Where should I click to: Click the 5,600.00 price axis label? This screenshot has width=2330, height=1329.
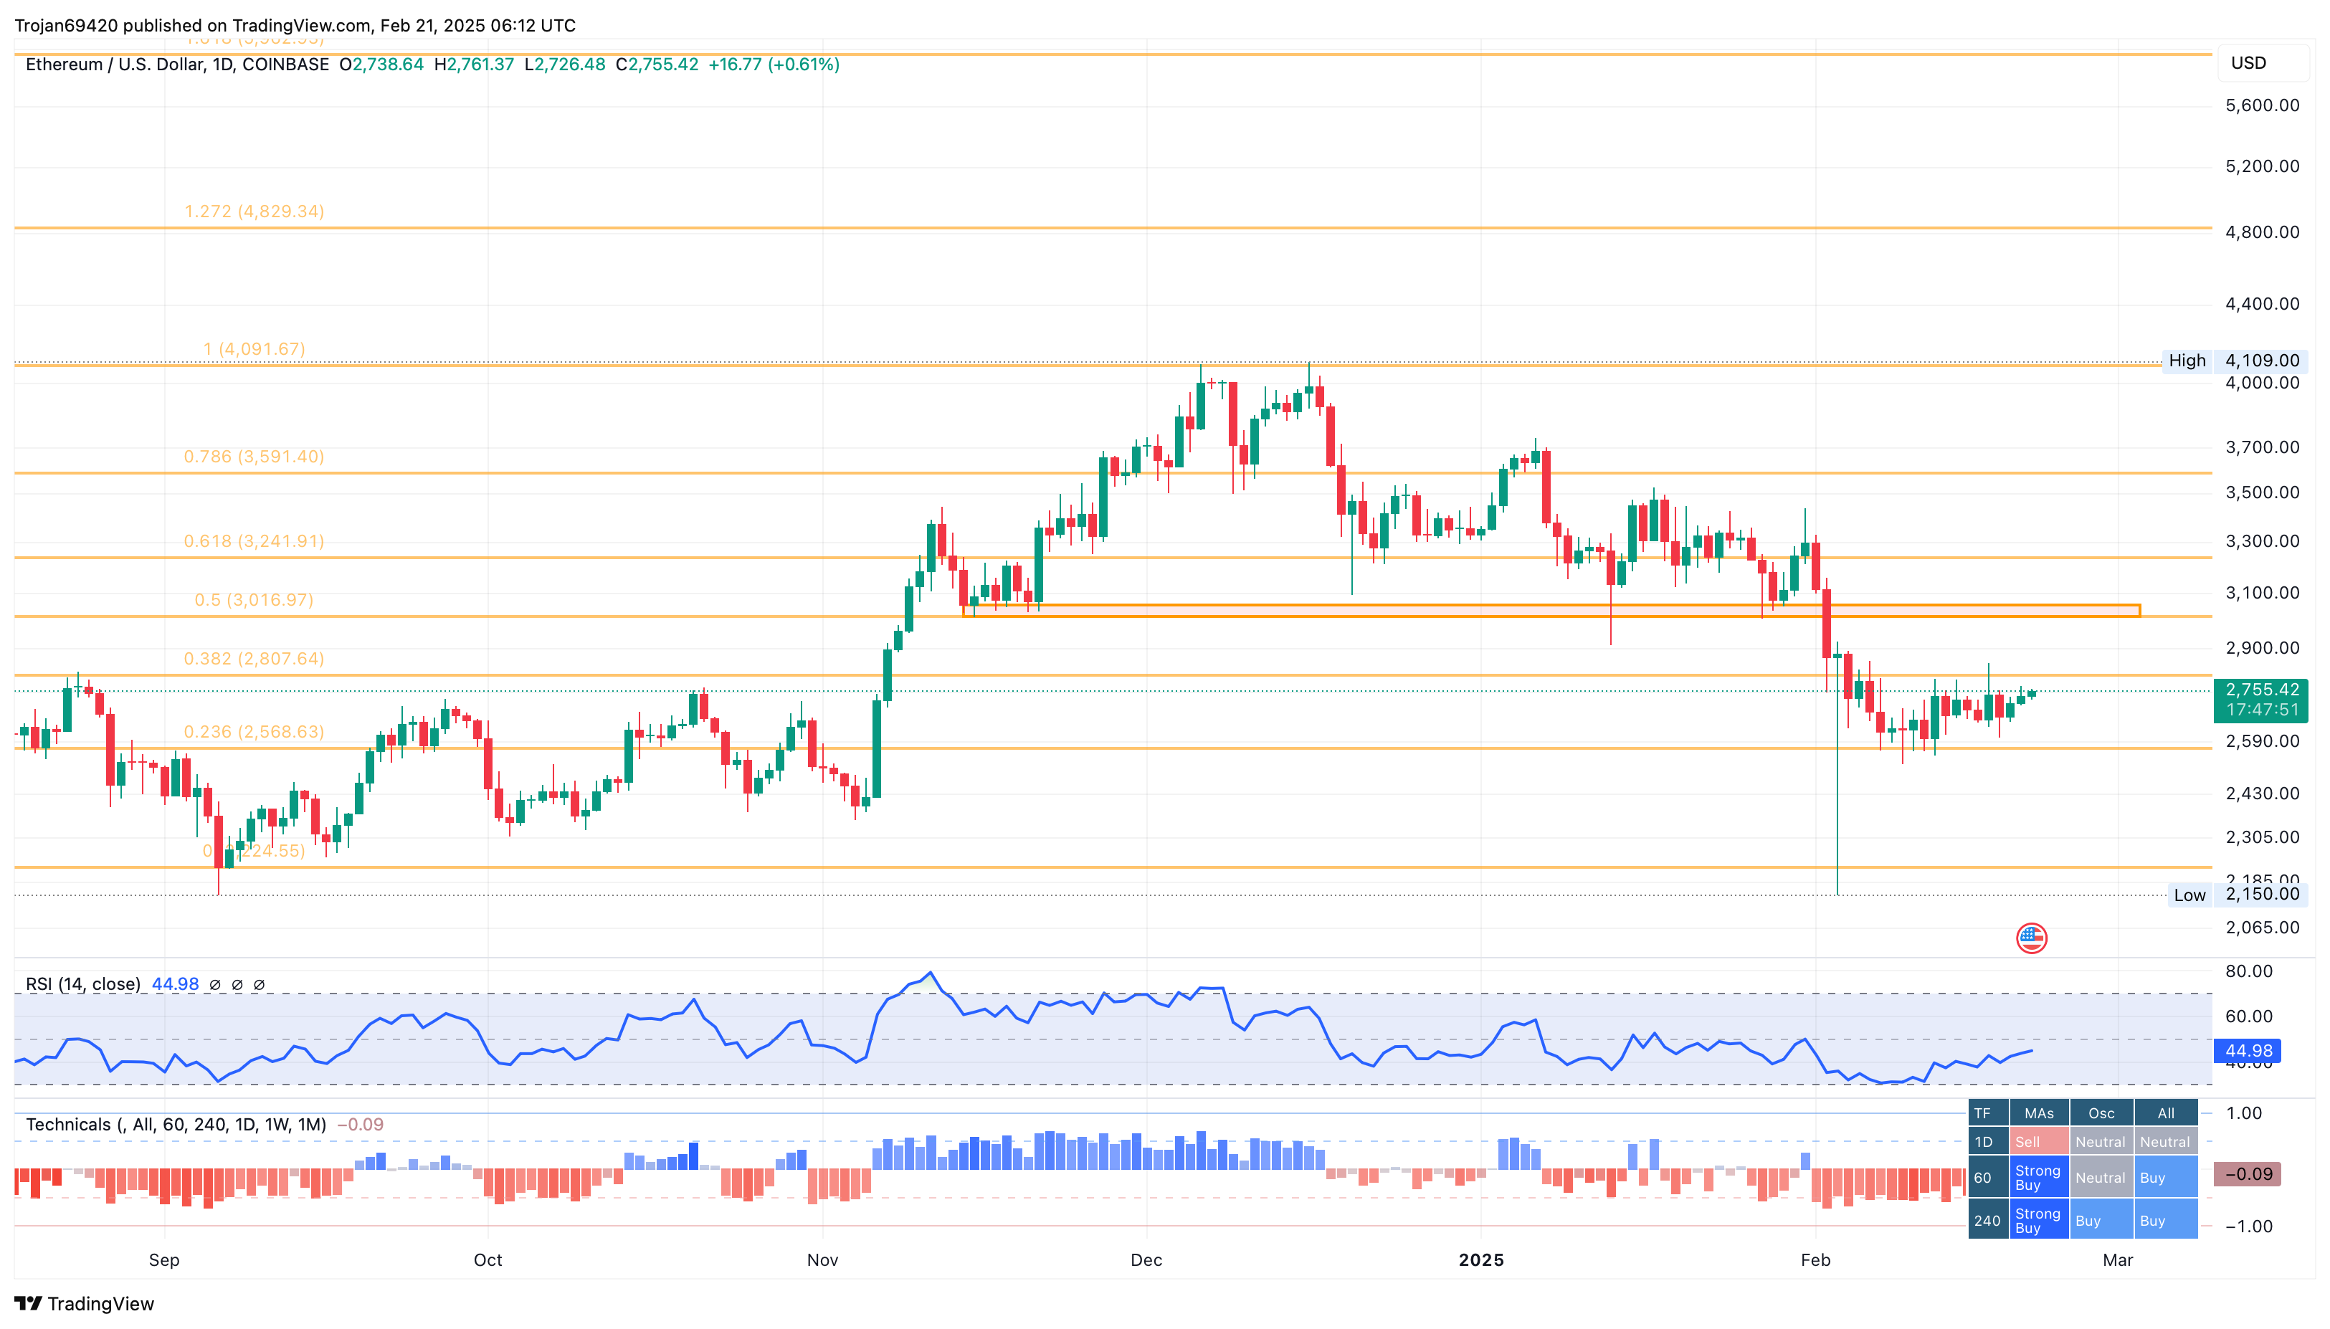coord(2263,105)
